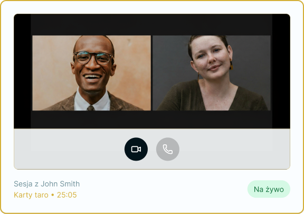Turn off camera with the dark round icon

pyautogui.click(x=136, y=149)
